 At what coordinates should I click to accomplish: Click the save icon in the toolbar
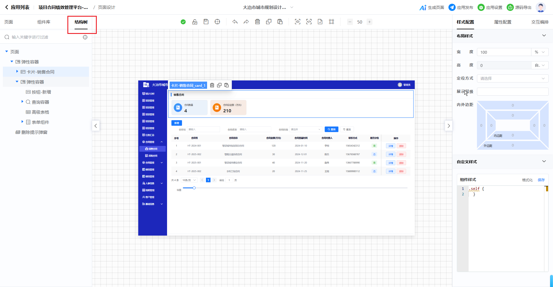coord(206,22)
